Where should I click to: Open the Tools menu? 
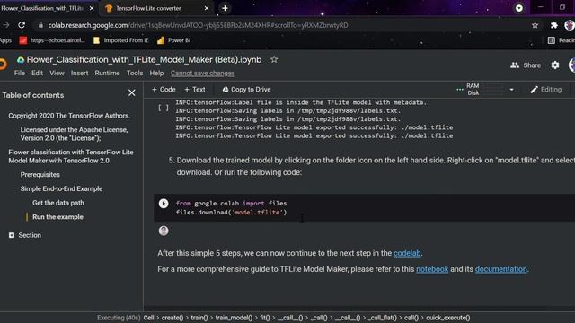coord(135,74)
